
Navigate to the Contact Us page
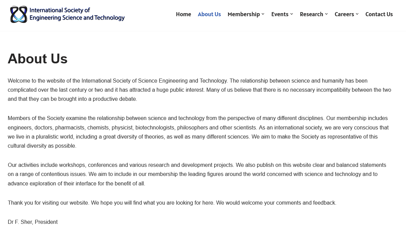[379, 14]
